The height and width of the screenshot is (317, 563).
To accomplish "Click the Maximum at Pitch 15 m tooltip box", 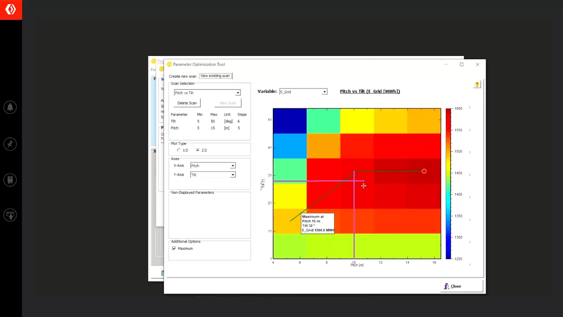I will click(318, 223).
